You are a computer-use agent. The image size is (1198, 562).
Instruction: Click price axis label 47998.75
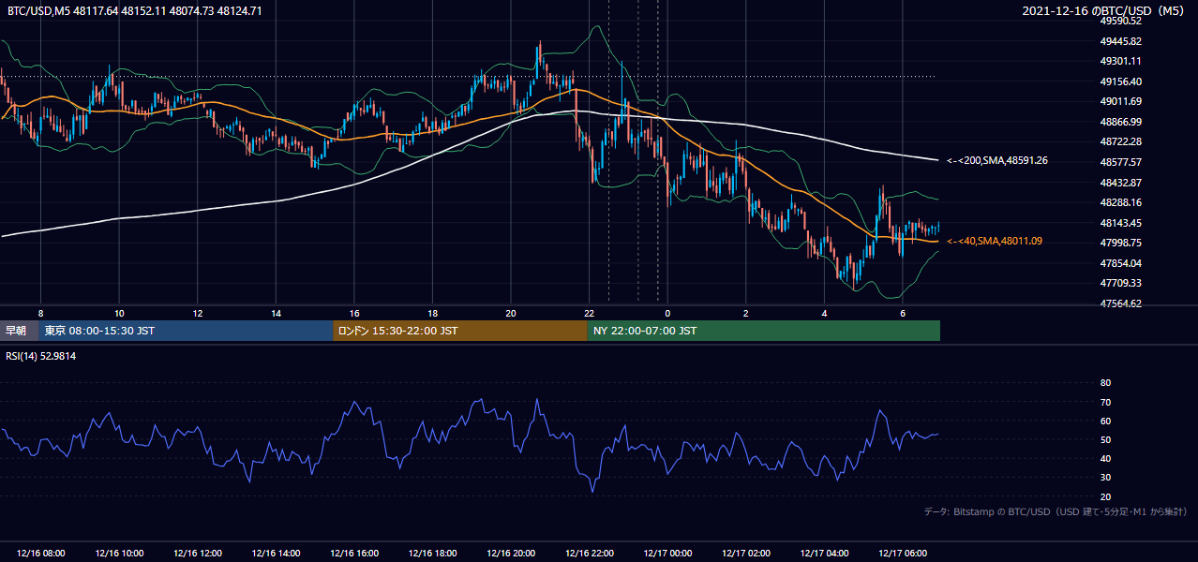[1120, 243]
